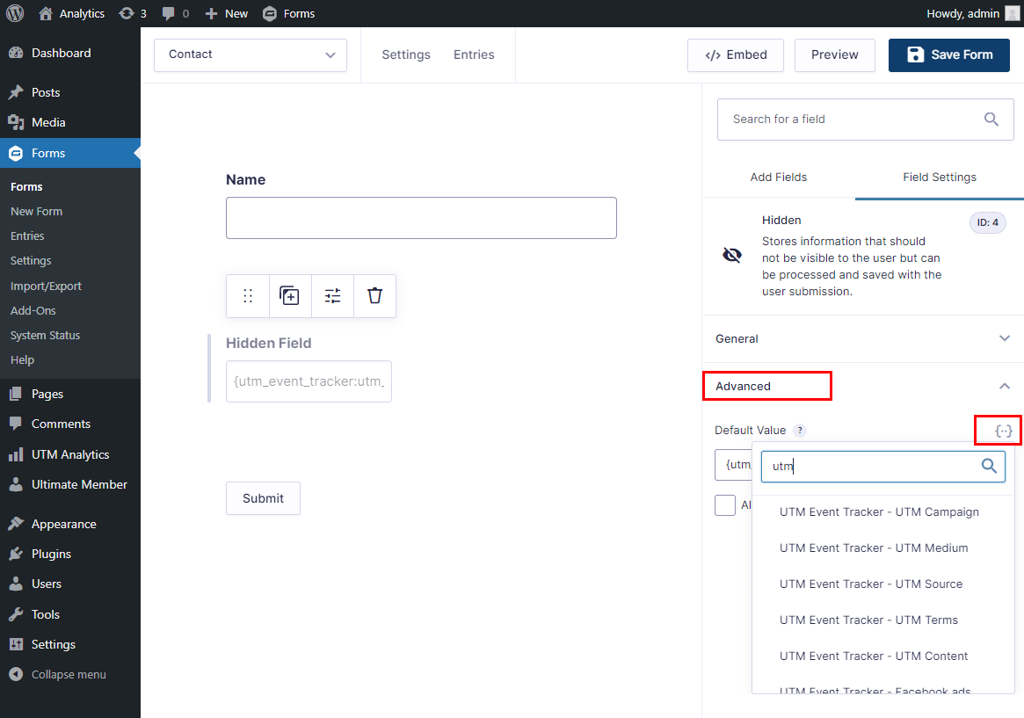This screenshot has width=1024, height=718.
Task: Open UTM Analytics in sidebar
Action: (x=69, y=454)
